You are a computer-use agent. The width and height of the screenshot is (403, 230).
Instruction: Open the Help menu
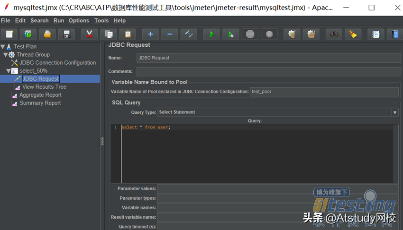point(119,20)
